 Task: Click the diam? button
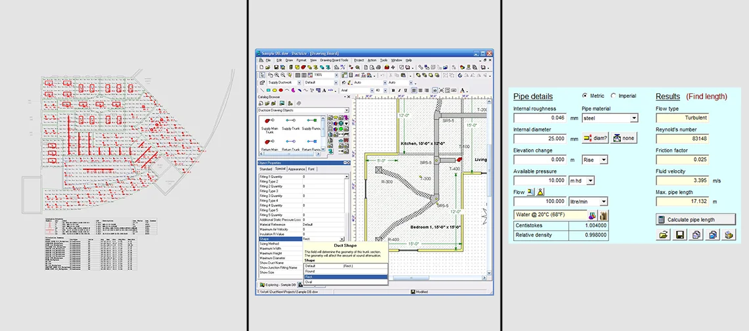coord(595,139)
